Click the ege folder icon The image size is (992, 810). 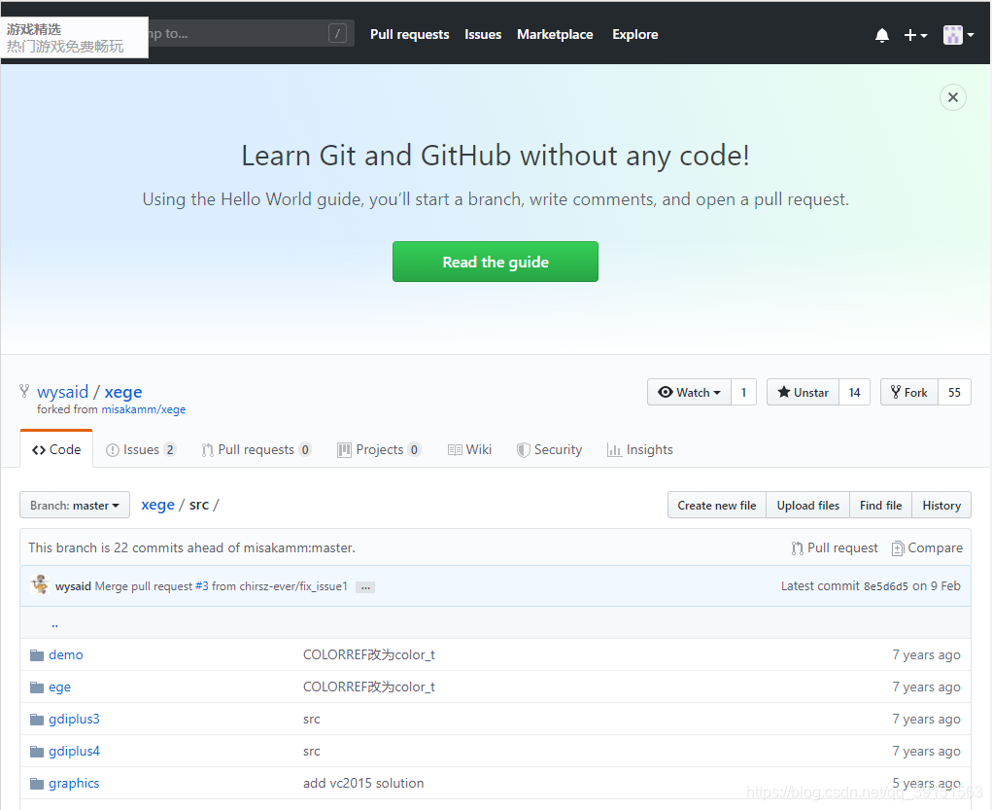(x=37, y=687)
